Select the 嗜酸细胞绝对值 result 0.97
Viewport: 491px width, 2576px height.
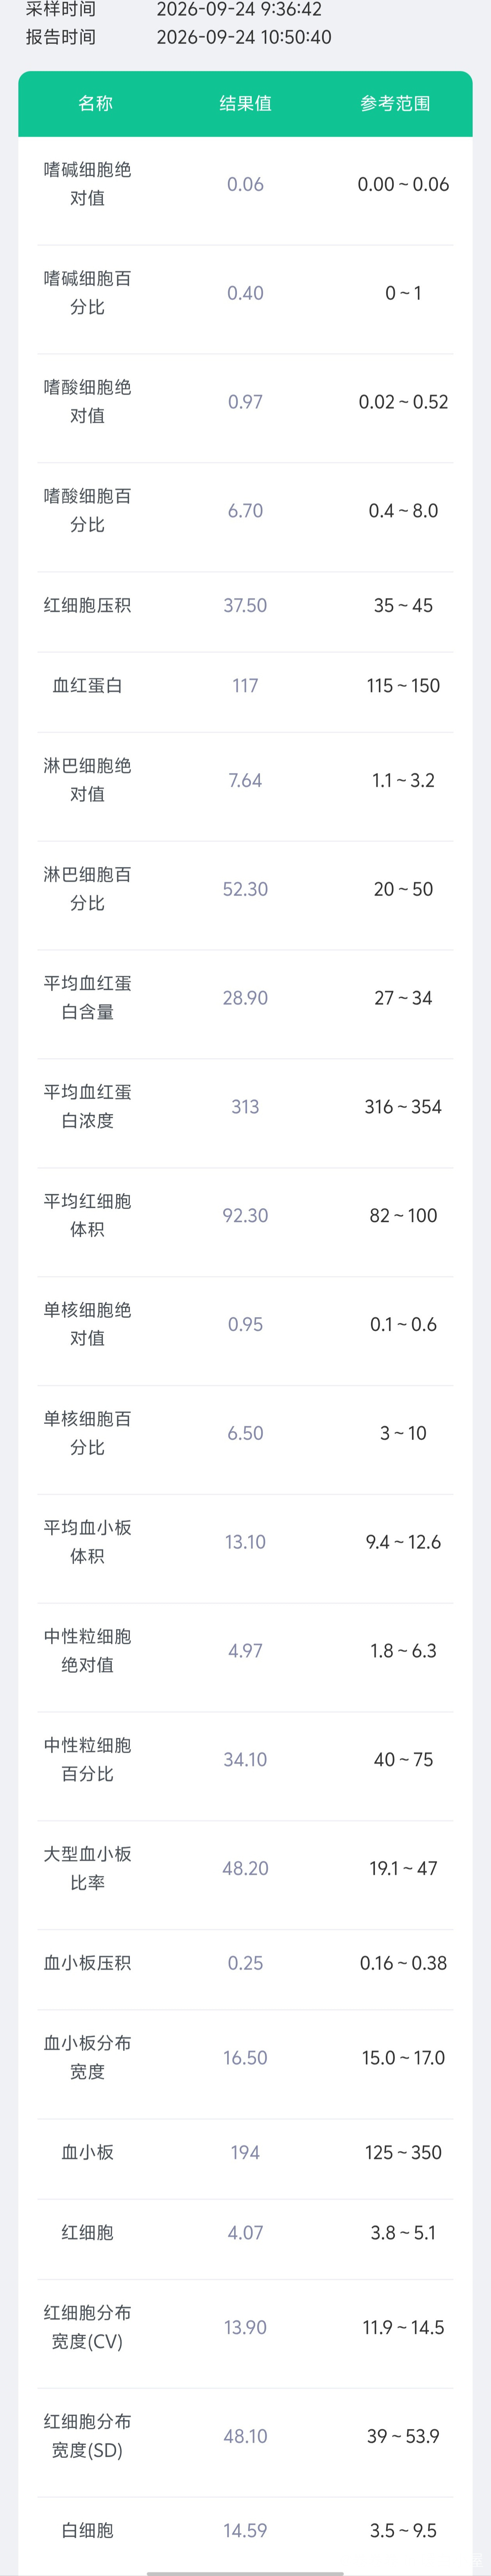(x=245, y=402)
